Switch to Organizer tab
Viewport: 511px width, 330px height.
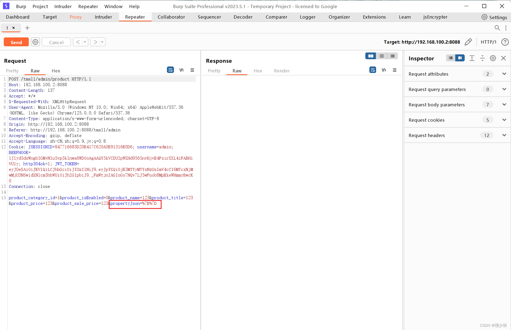[339, 17]
